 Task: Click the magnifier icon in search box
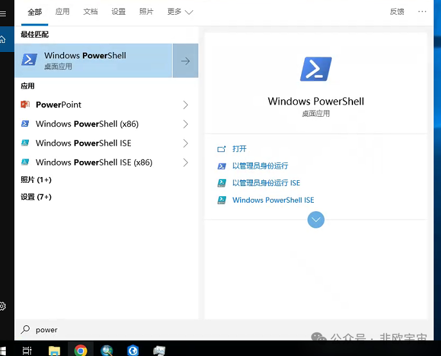point(25,329)
